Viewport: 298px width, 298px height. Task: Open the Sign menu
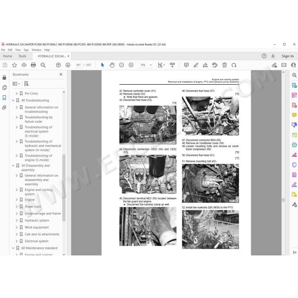click(26, 50)
